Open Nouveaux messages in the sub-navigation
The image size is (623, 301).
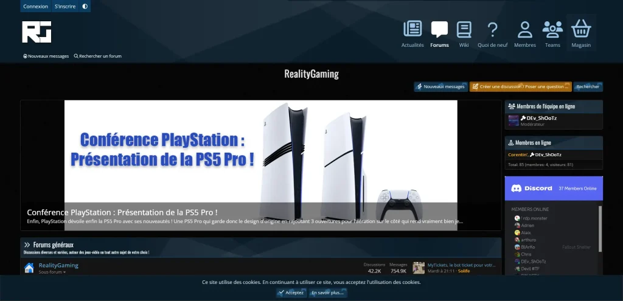tap(46, 57)
